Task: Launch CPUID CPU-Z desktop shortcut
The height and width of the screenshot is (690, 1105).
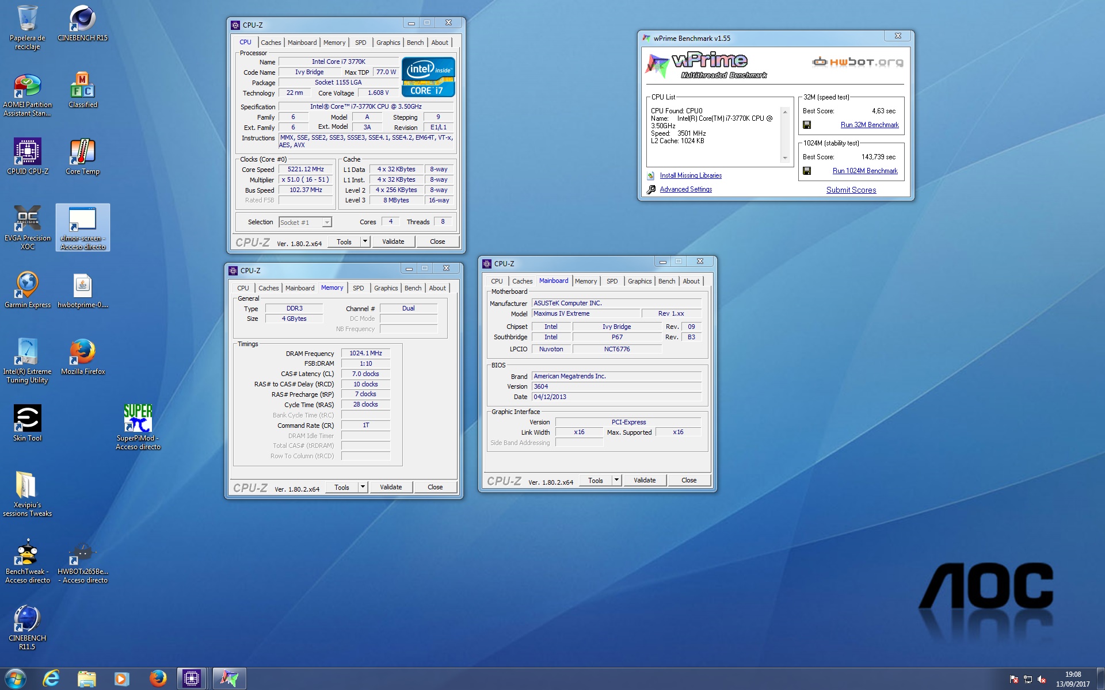Action: [x=27, y=156]
